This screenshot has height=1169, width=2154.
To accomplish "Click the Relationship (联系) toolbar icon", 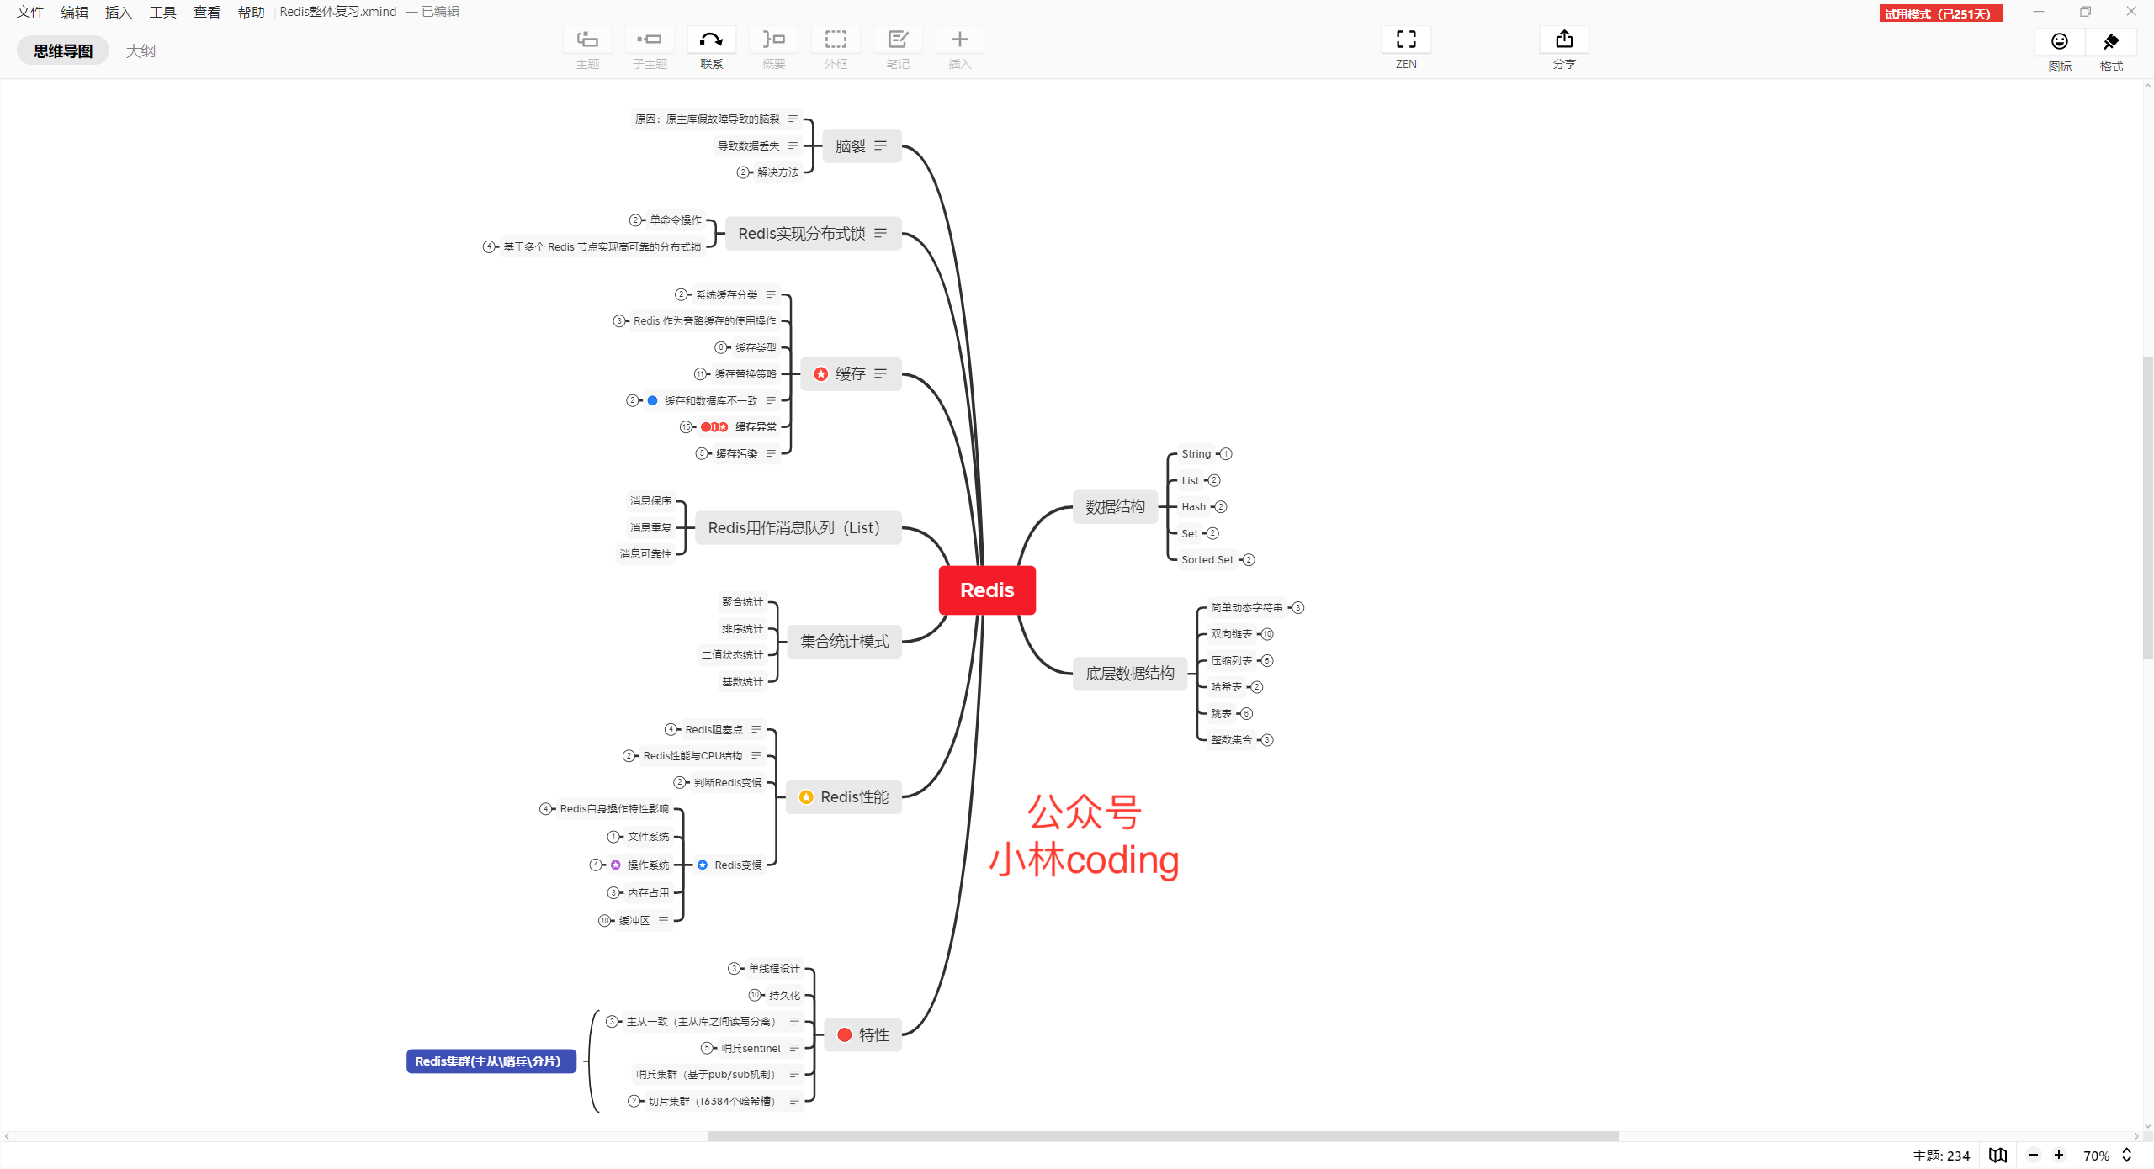I will click(711, 40).
